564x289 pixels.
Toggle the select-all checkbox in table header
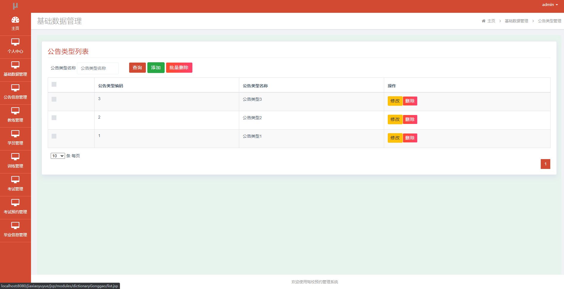pyautogui.click(x=54, y=84)
